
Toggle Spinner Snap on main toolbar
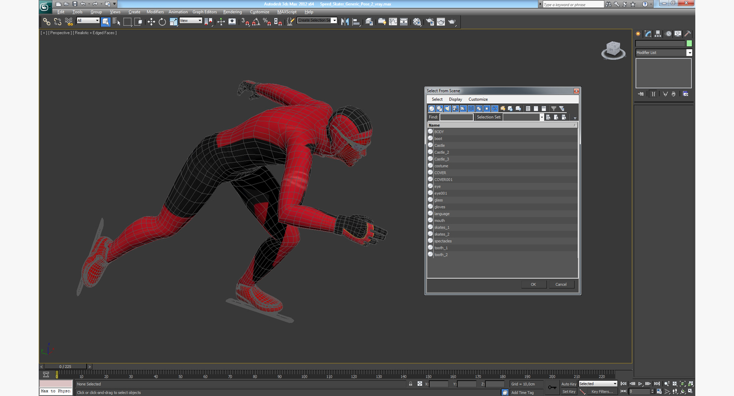(x=278, y=21)
